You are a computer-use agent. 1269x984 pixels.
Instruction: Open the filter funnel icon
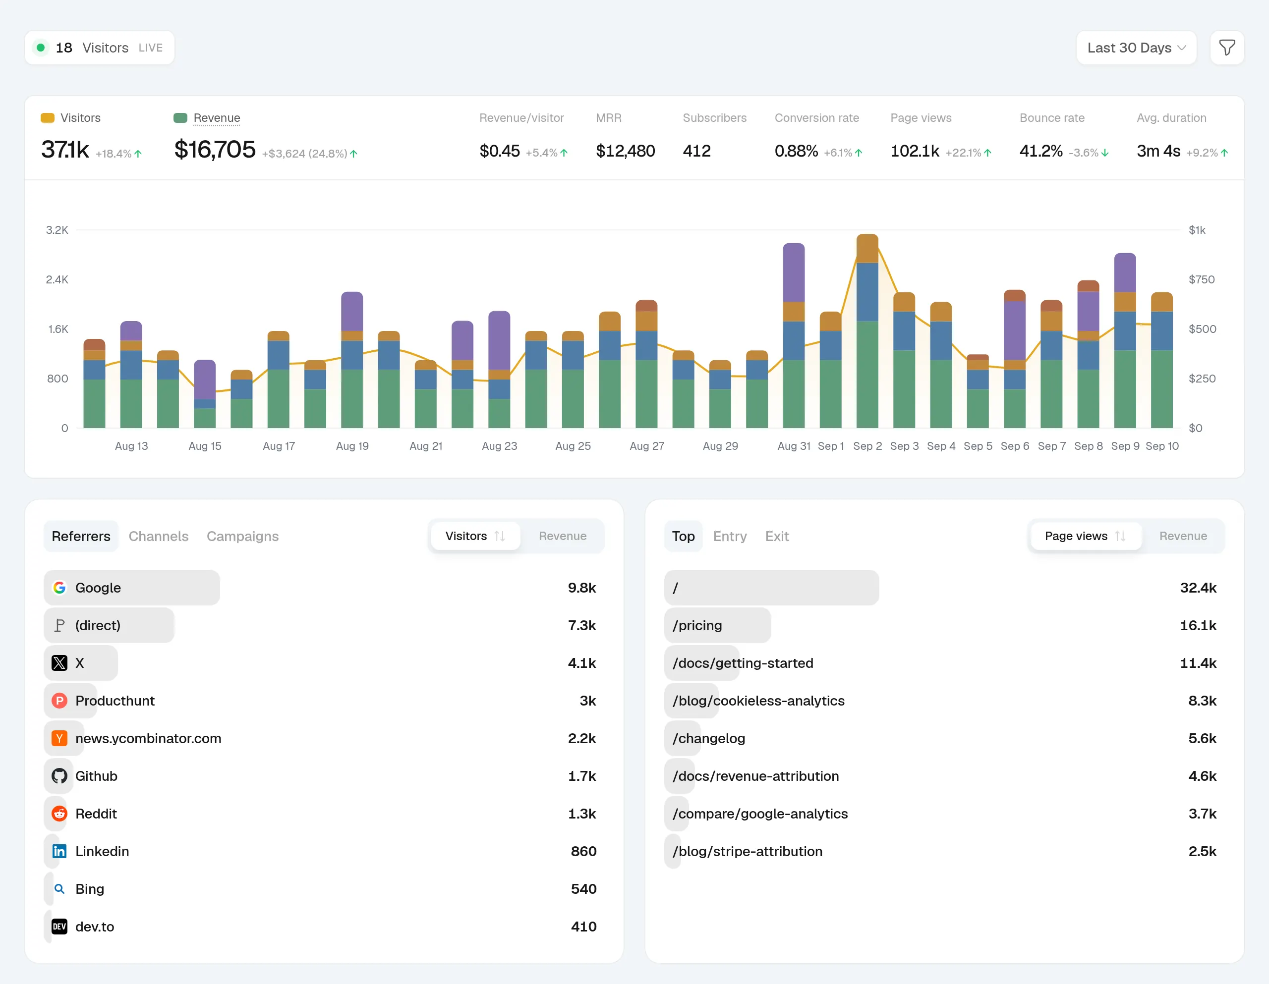point(1226,48)
